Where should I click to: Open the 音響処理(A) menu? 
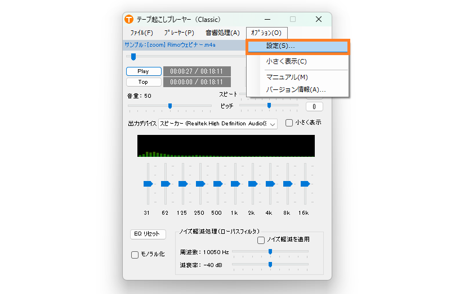pyautogui.click(x=222, y=33)
